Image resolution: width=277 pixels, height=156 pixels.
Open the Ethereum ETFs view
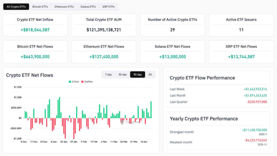(x=64, y=6)
